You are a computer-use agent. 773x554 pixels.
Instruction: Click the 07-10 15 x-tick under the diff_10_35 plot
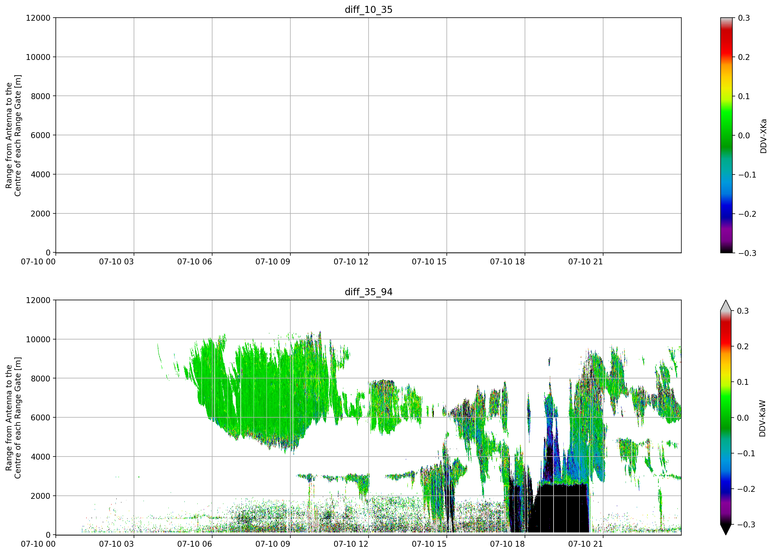coord(429,262)
